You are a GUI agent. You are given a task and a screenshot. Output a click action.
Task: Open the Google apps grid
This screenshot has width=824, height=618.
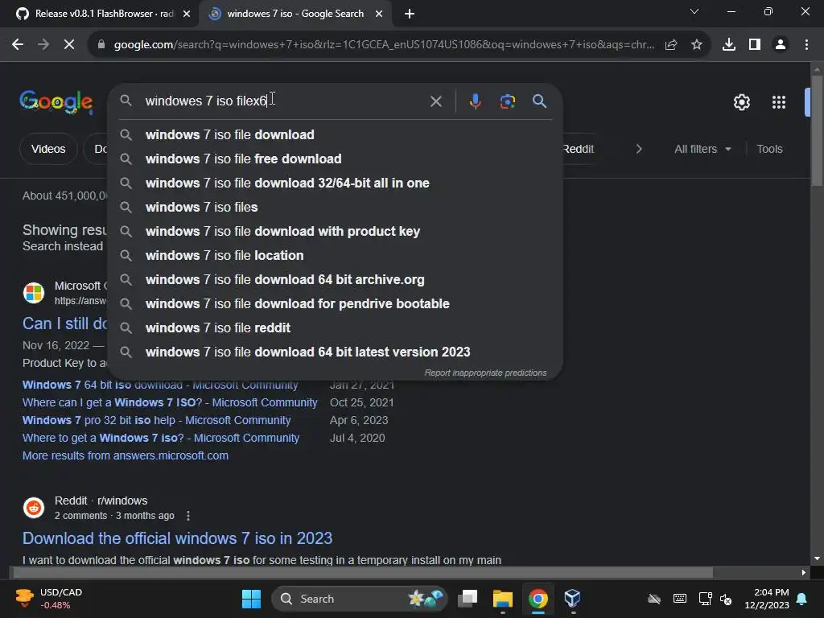pyautogui.click(x=779, y=102)
